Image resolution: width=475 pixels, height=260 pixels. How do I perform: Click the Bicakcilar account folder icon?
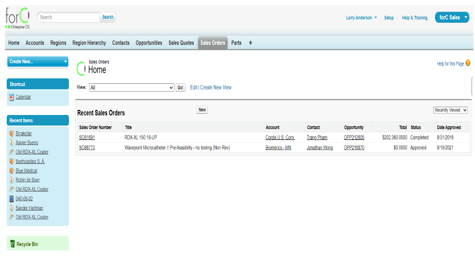(x=12, y=134)
